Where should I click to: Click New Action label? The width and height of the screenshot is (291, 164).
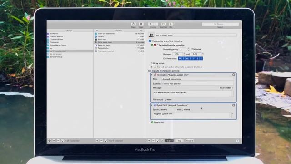[x=159, y=122]
